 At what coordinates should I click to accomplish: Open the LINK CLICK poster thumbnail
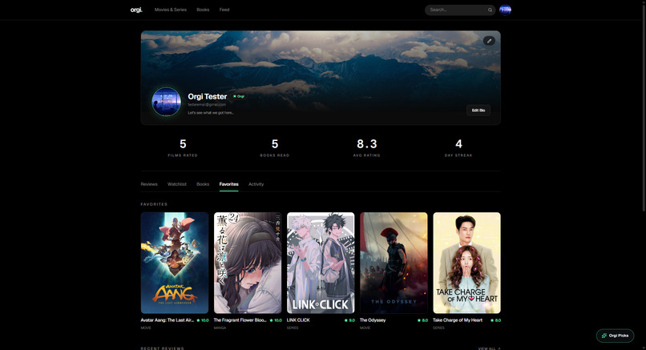click(x=321, y=263)
